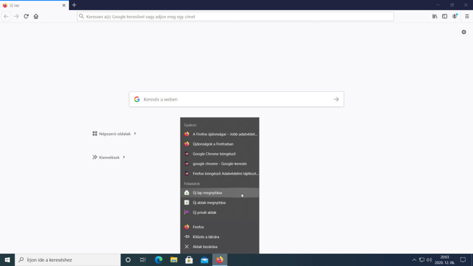473x266 pixels.
Task: Click the Firefox taskbar icon
Action: click(x=220, y=260)
